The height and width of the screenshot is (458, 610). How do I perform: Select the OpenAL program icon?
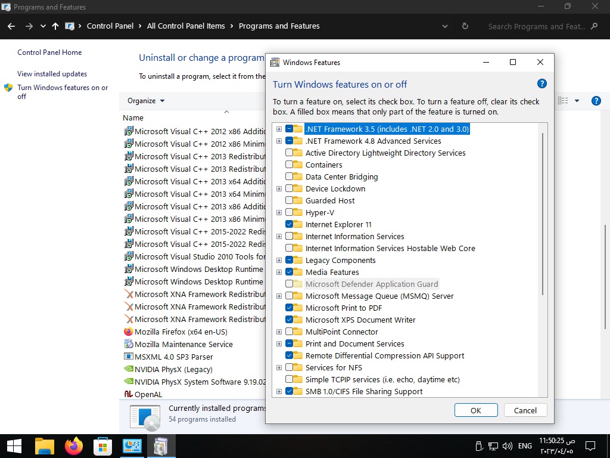[129, 394]
